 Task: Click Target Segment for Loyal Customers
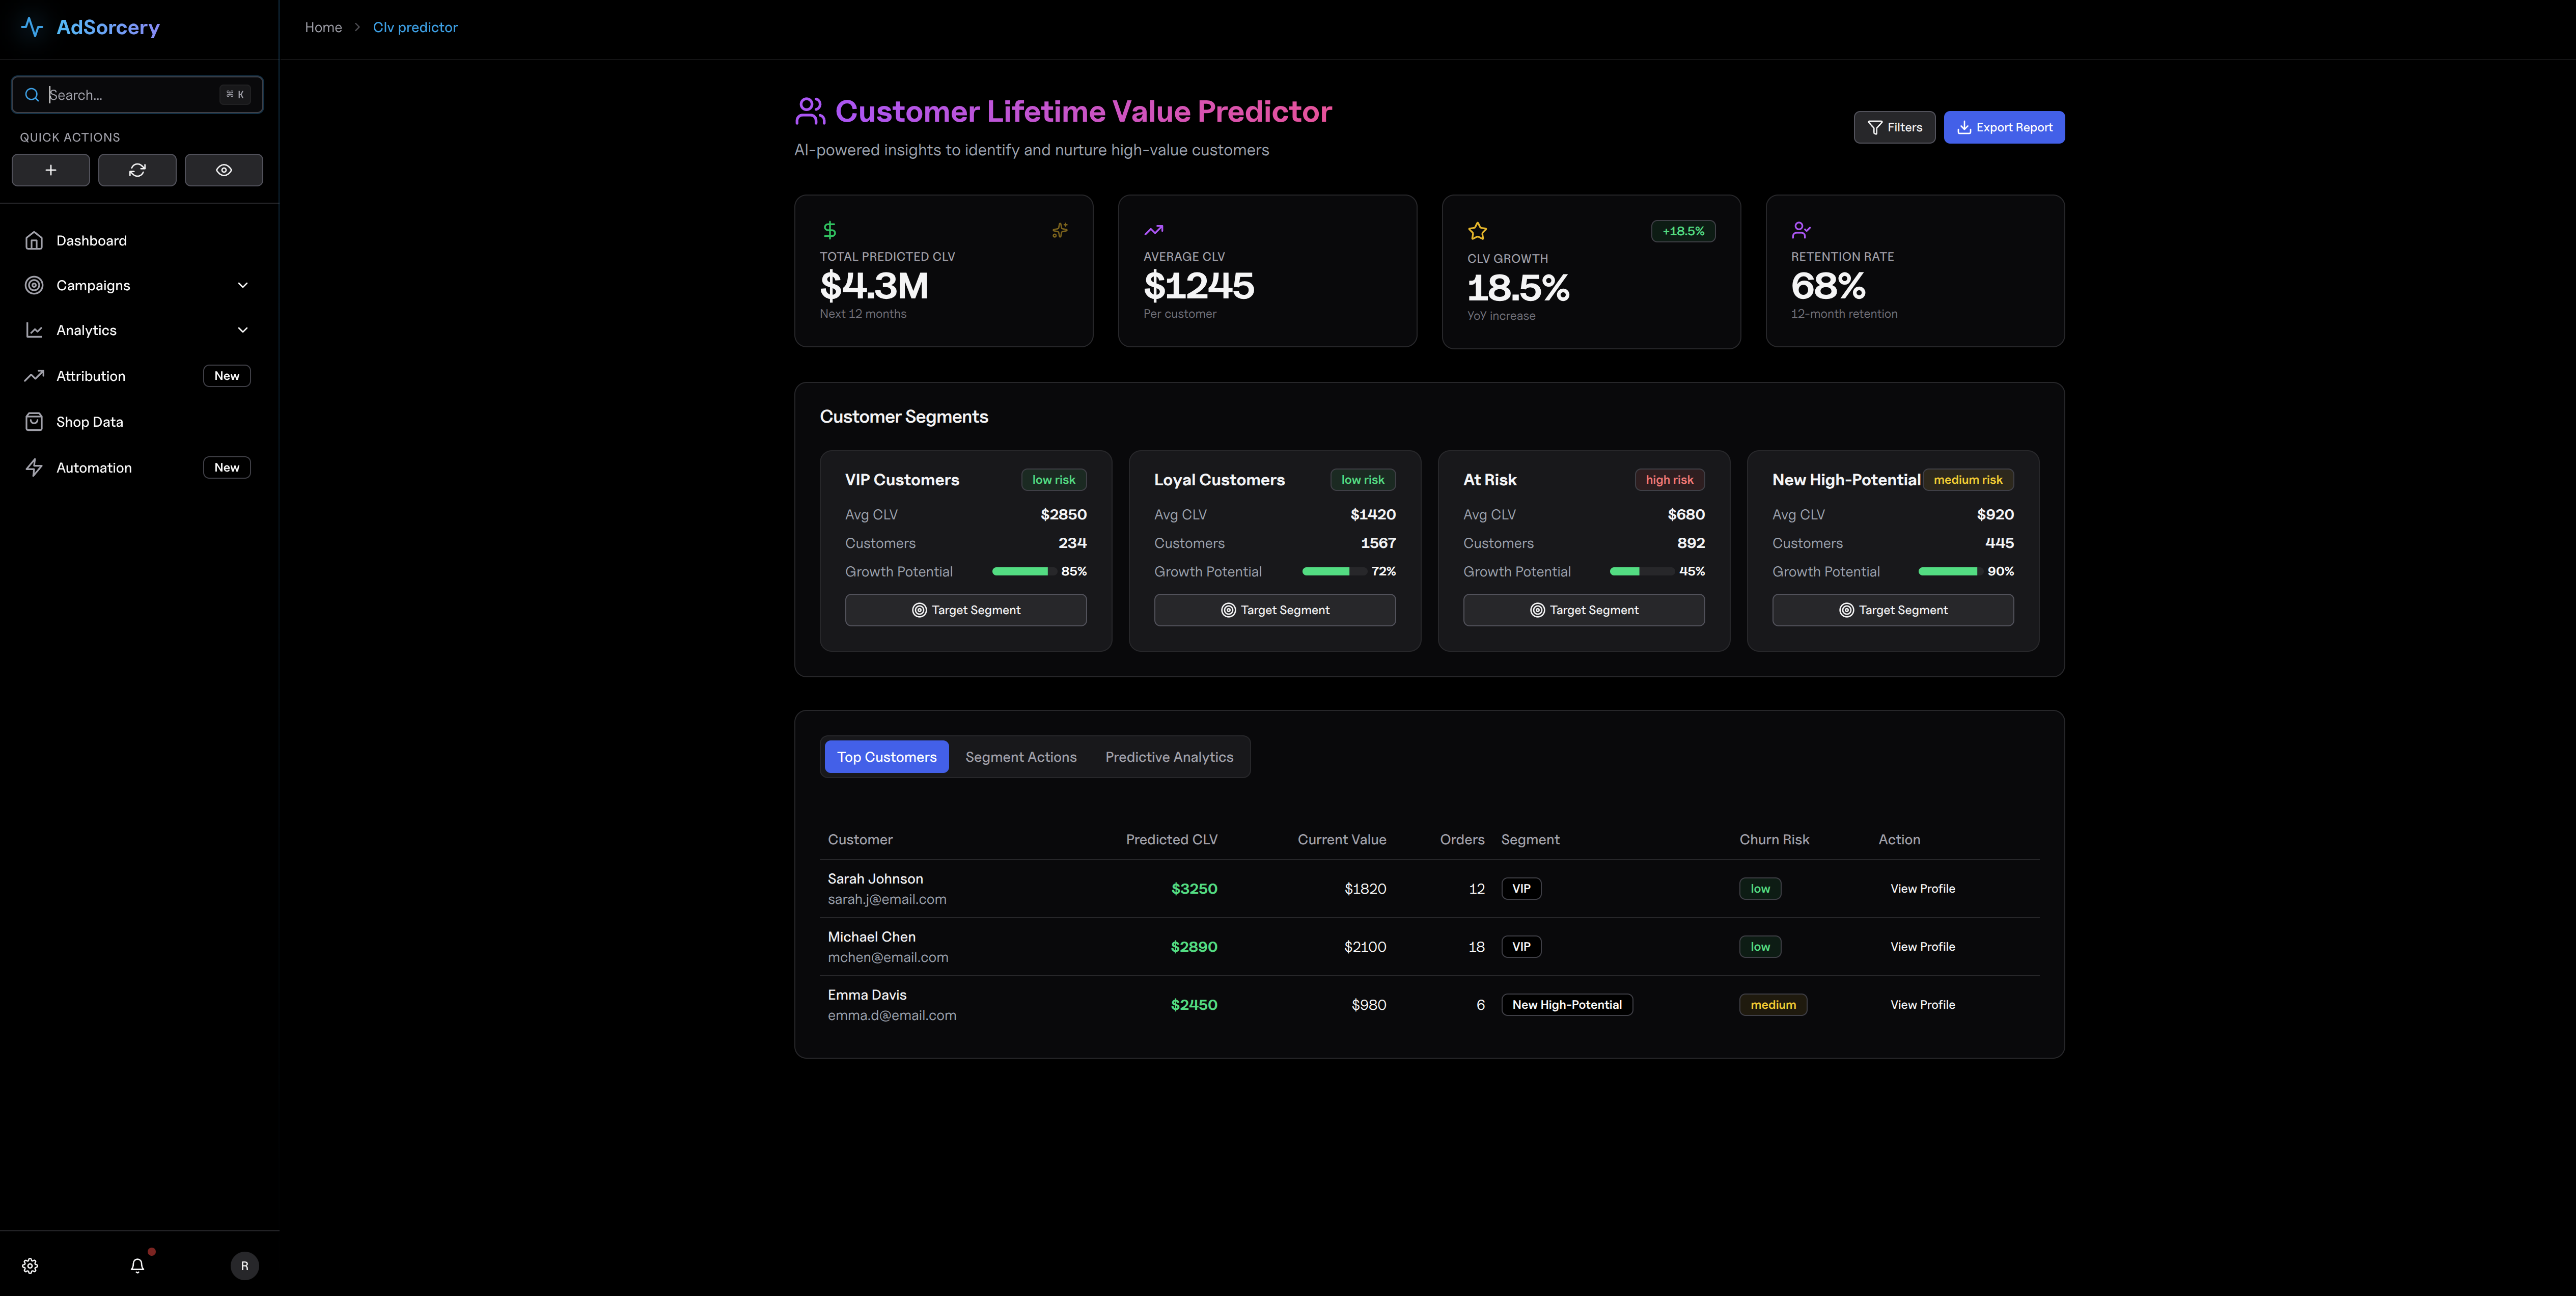1275,610
